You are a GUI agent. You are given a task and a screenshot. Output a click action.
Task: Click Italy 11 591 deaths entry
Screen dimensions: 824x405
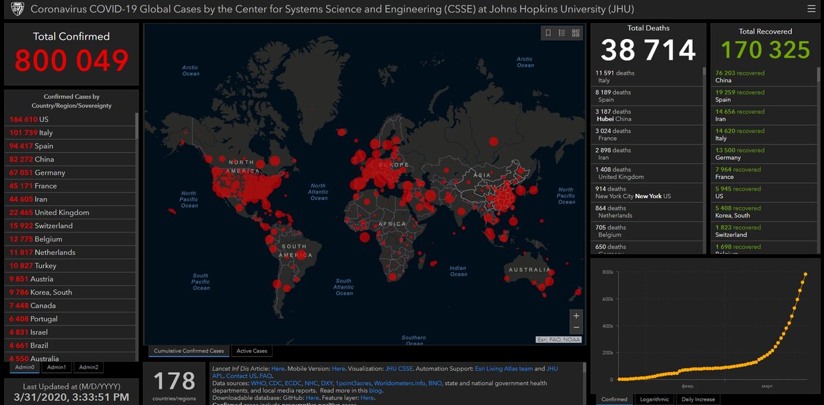[646, 77]
